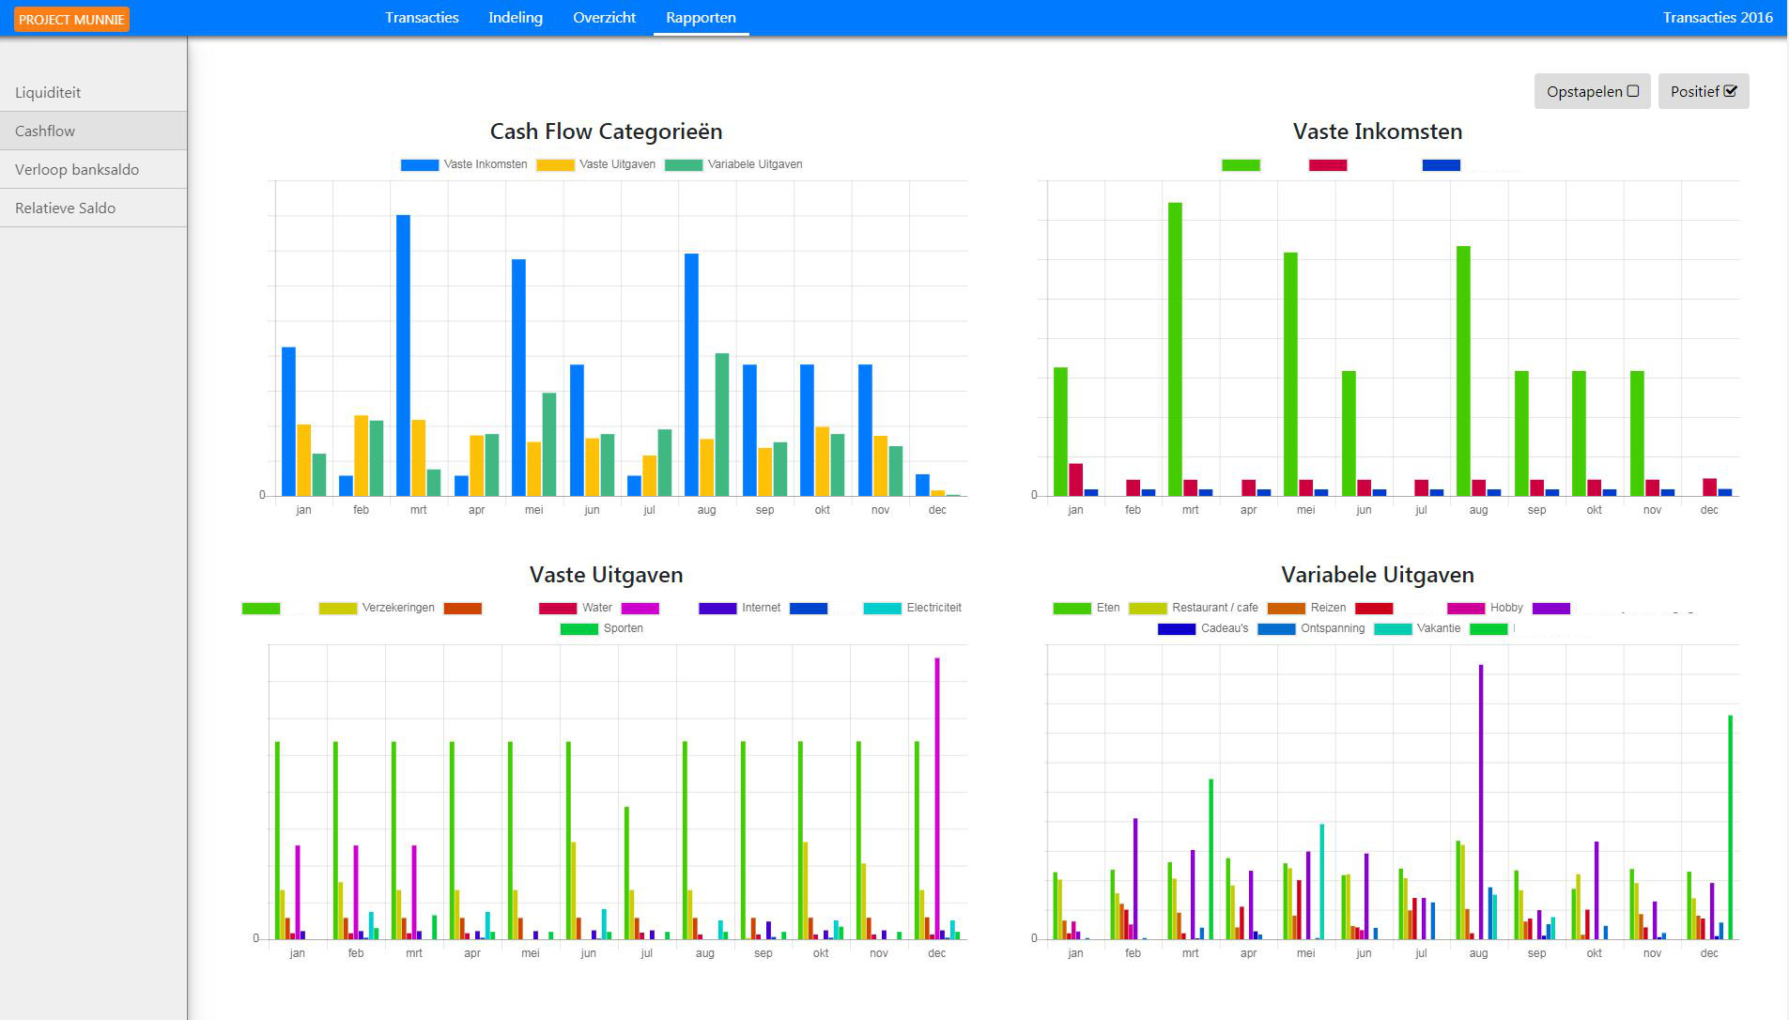
Task: Toggle the Ontspanning legend item
Action: [1312, 628]
